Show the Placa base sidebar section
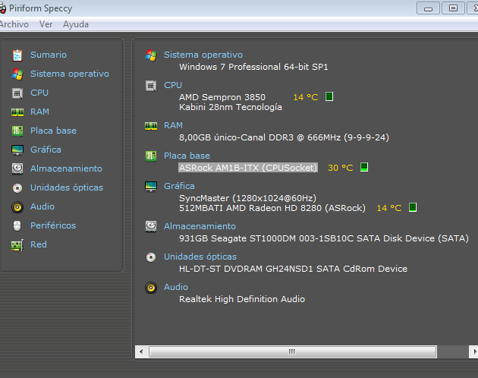478x378 pixels. [53, 131]
